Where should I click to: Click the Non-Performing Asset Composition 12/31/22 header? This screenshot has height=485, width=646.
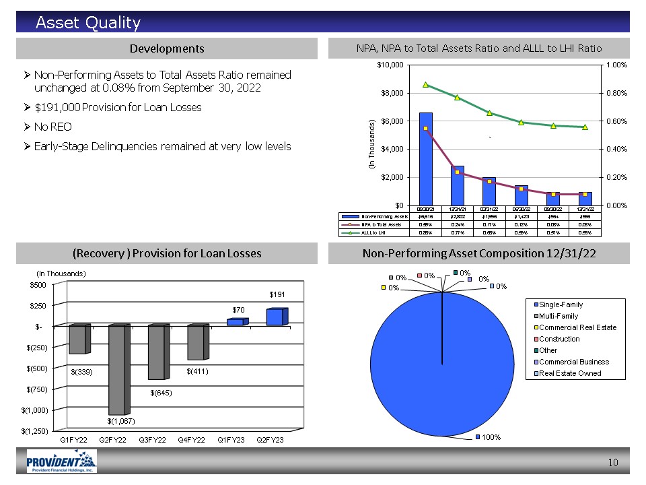pos(478,253)
